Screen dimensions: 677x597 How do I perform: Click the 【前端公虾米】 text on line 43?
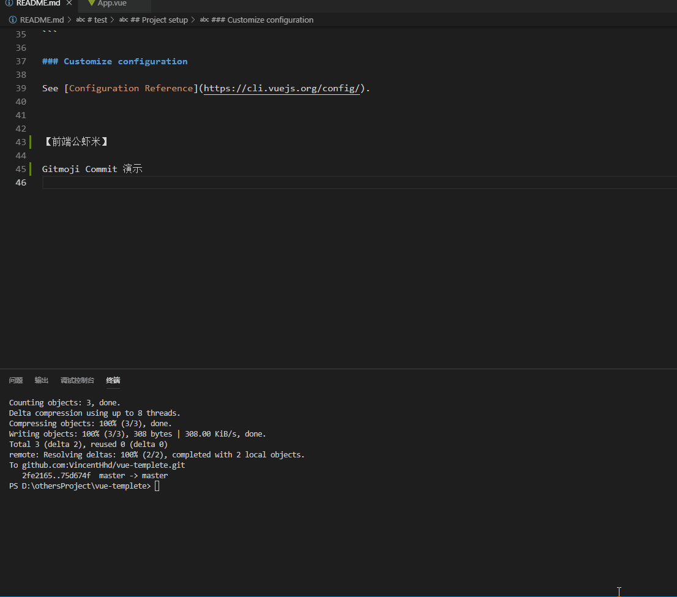pos(76,141)
